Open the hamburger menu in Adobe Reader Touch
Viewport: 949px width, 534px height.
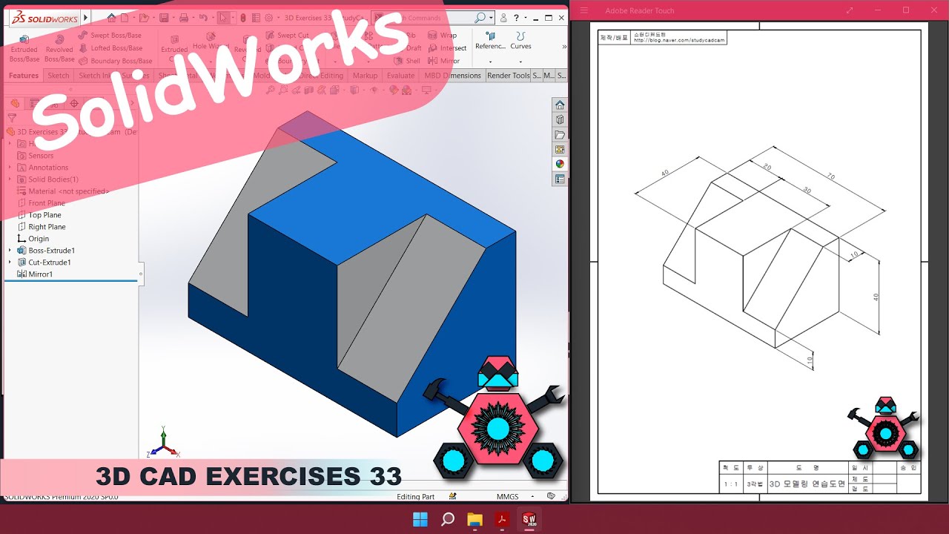coord(583,10)
